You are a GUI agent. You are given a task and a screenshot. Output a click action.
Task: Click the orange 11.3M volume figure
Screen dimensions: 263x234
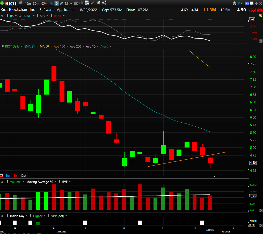click(x=210, y=10)
